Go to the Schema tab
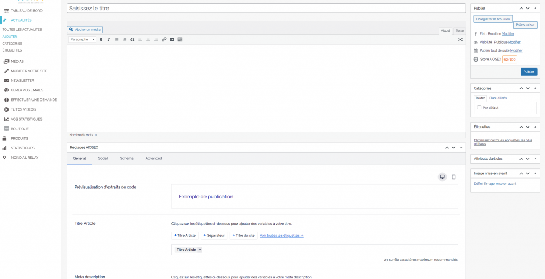This screenshot has width=545, height=279. click(x=127, y=158)
